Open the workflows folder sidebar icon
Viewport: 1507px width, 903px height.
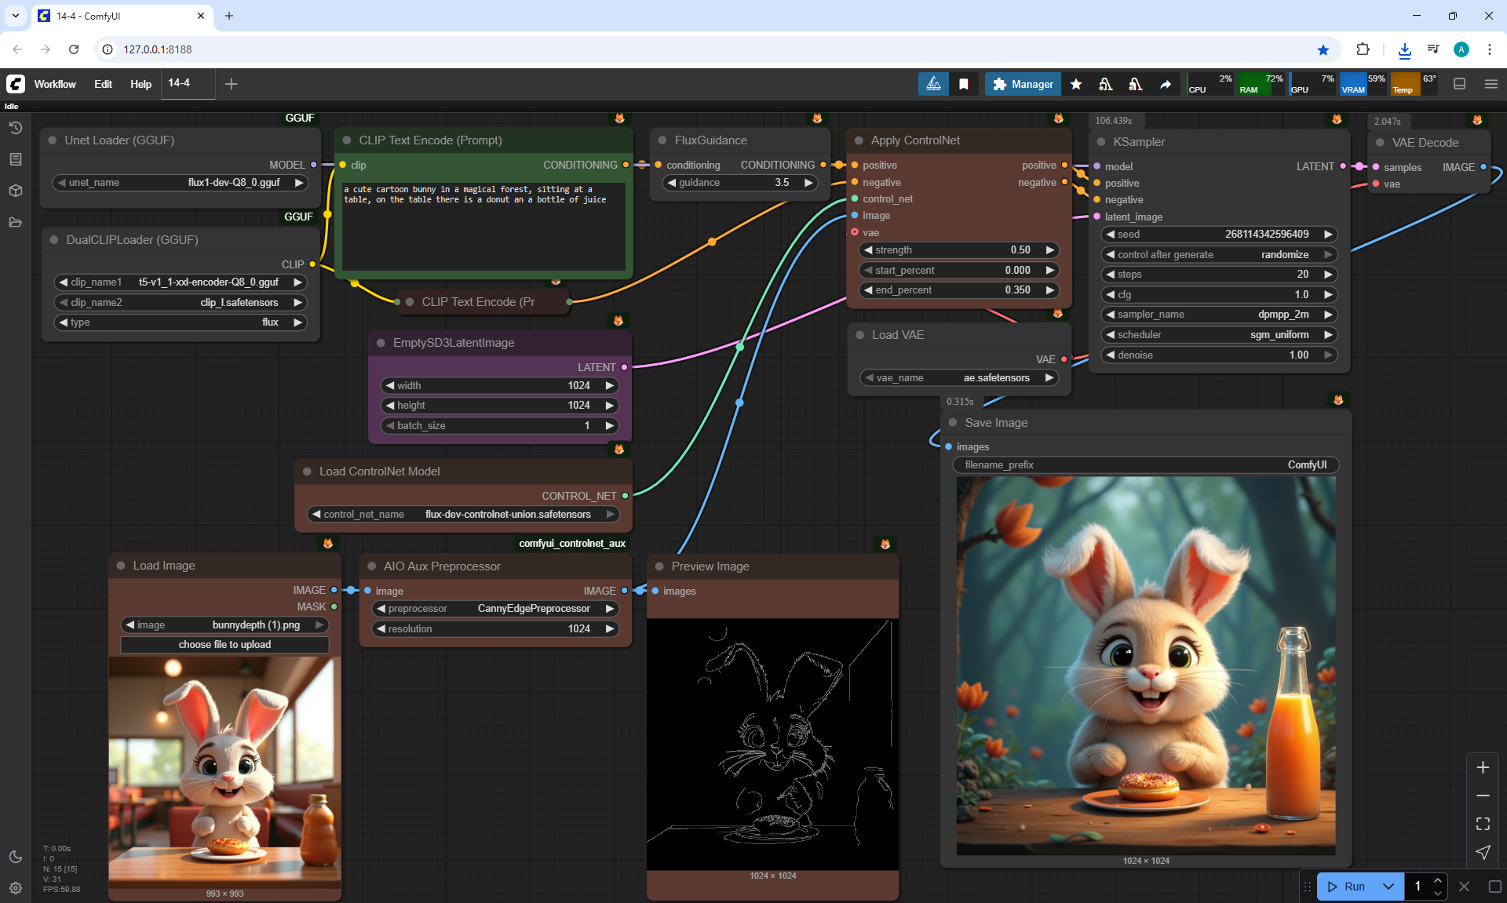[15, 222]
